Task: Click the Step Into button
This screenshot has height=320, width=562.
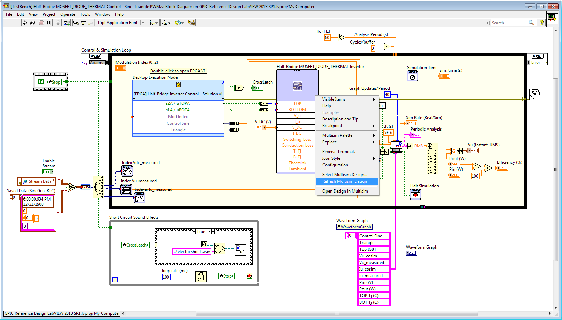Action: [76, 23]
